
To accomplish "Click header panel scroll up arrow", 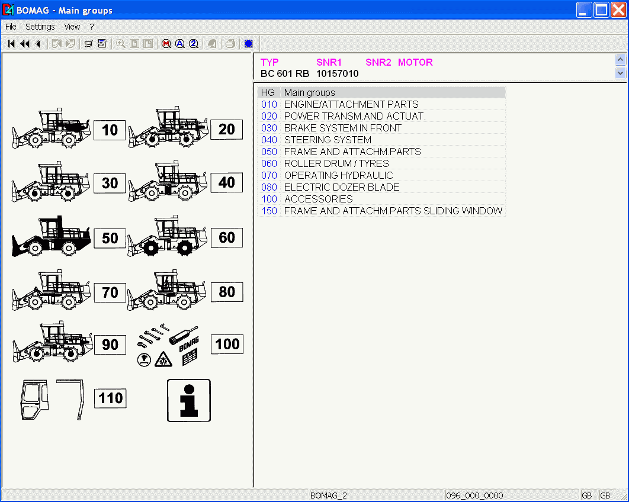I will point(620,60).
